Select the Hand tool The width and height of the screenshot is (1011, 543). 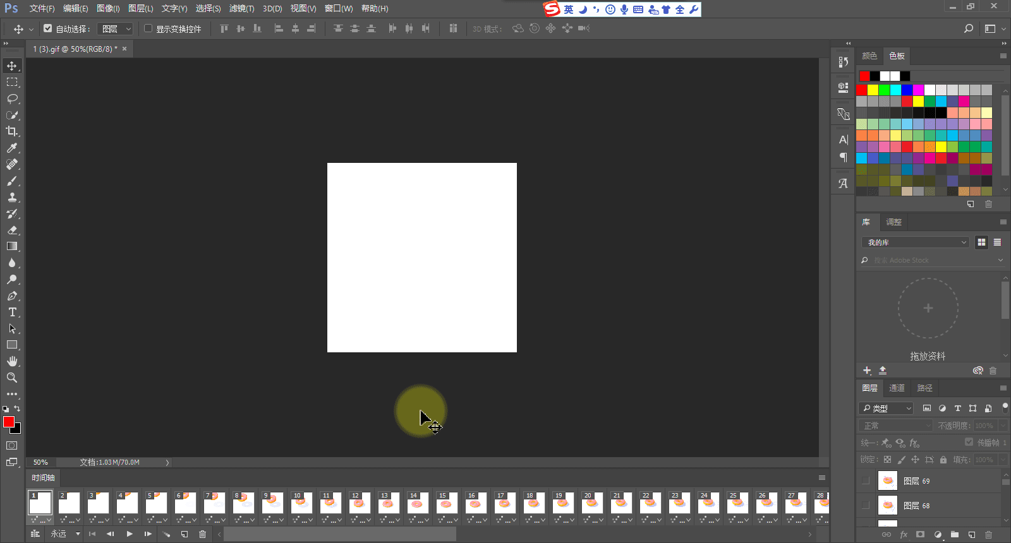click(12, 361)
